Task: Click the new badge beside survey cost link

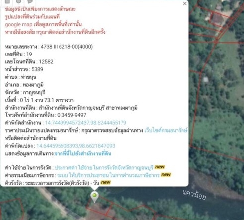Action: [160, 167]
